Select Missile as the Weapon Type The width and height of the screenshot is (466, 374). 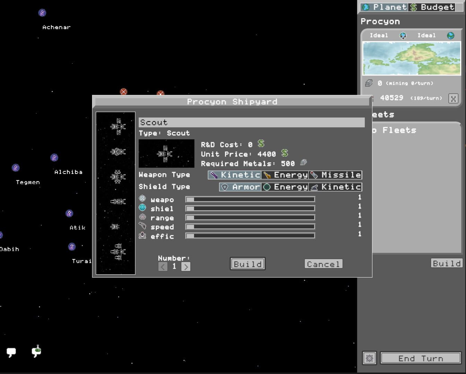[x=335, y=175]
